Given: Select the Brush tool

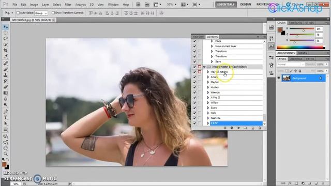Looking at the screenshot, I should click(6, 69).
